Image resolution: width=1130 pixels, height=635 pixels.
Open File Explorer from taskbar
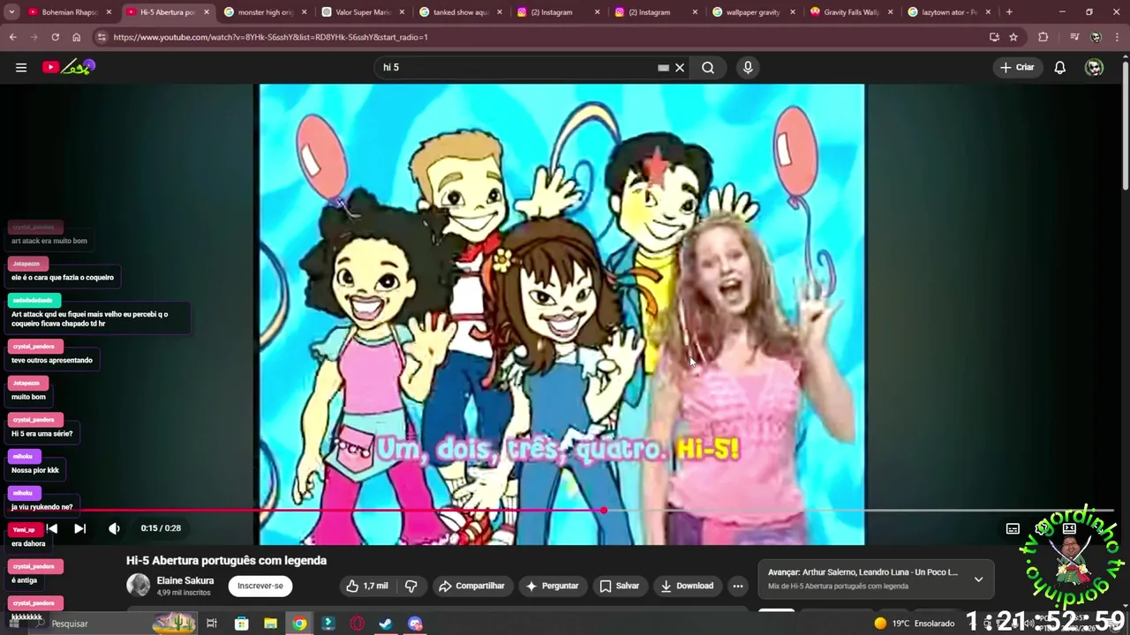coord(270,624)
